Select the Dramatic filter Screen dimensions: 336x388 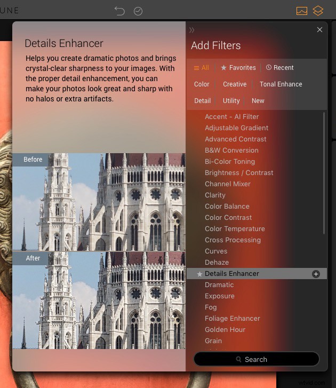(219, 285)
